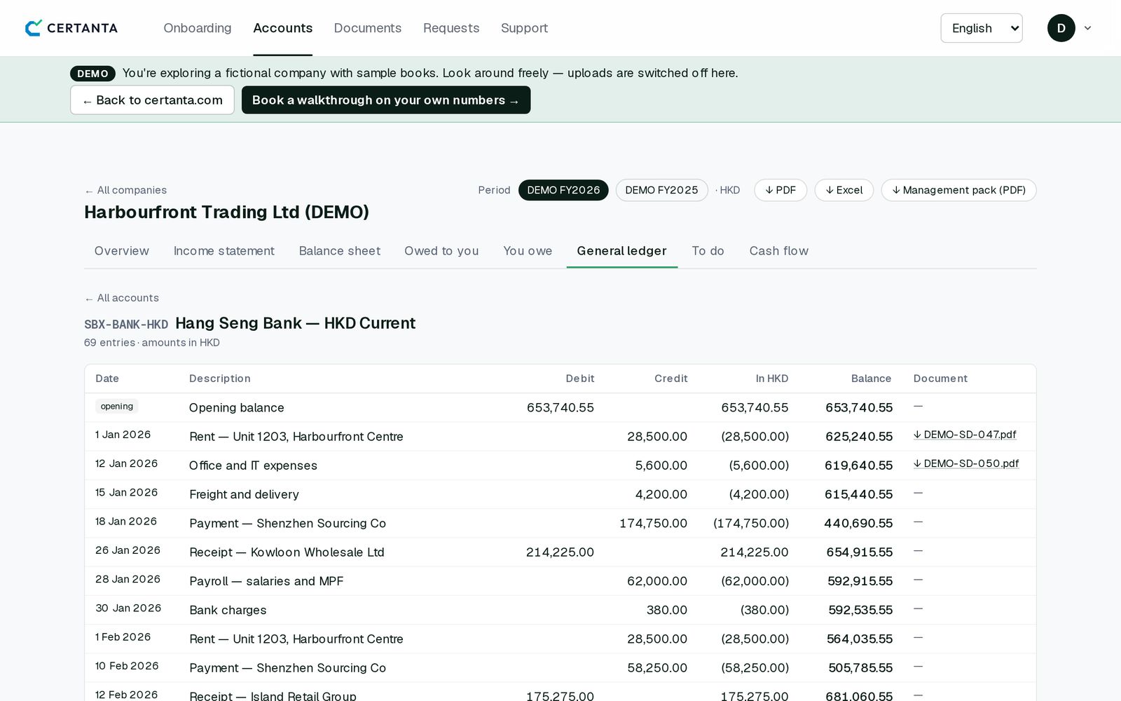Click the DEMO badge in banner
The image size is (1121, 701).
[92, 74]
